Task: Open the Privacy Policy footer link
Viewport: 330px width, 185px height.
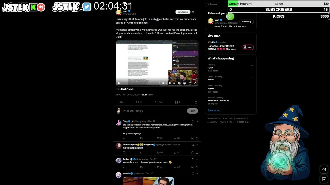Action: pos(228,118)
